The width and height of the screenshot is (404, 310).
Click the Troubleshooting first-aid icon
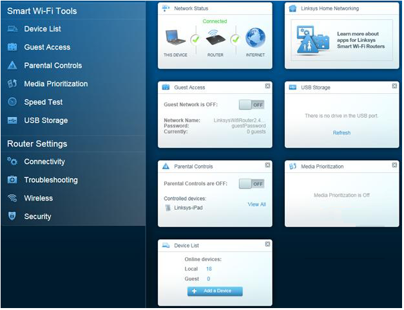(x=12, y=179)
